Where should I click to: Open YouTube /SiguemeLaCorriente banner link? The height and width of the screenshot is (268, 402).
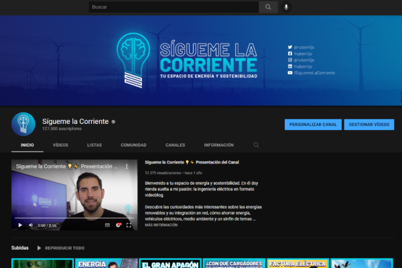312,73
